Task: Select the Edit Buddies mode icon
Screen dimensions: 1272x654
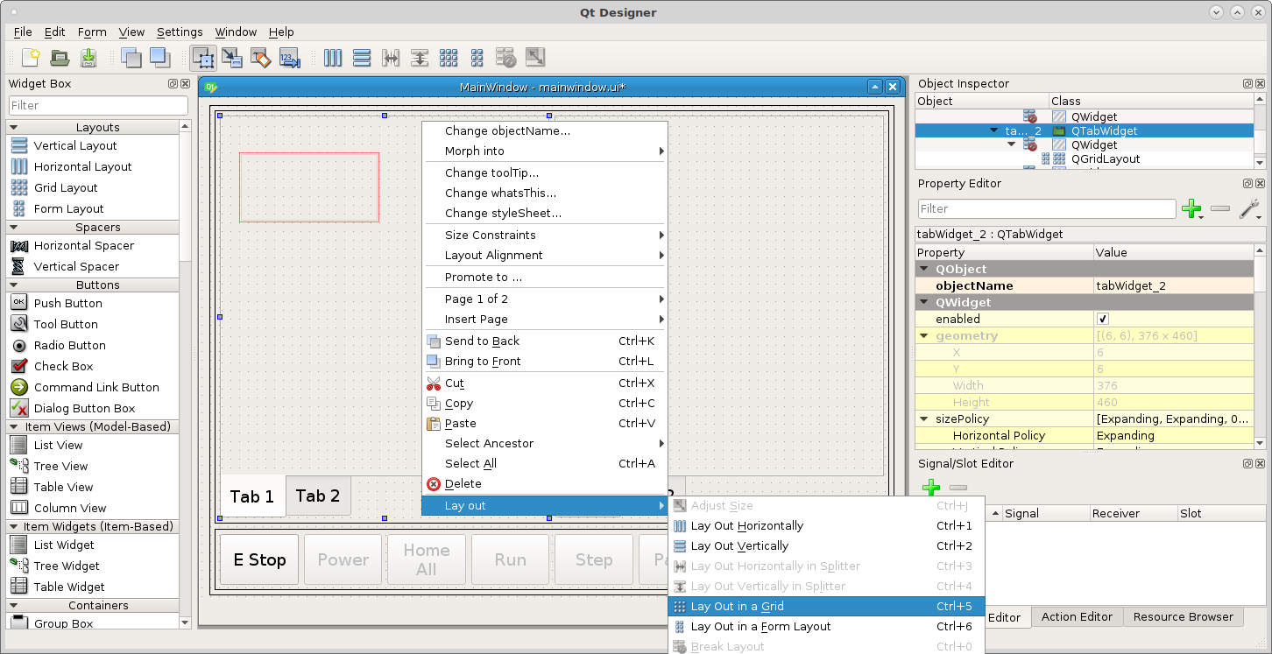Action: point(261,58)
